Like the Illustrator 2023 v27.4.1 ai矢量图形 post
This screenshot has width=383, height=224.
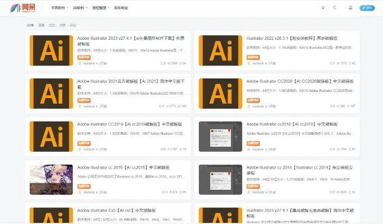point(181,63)
